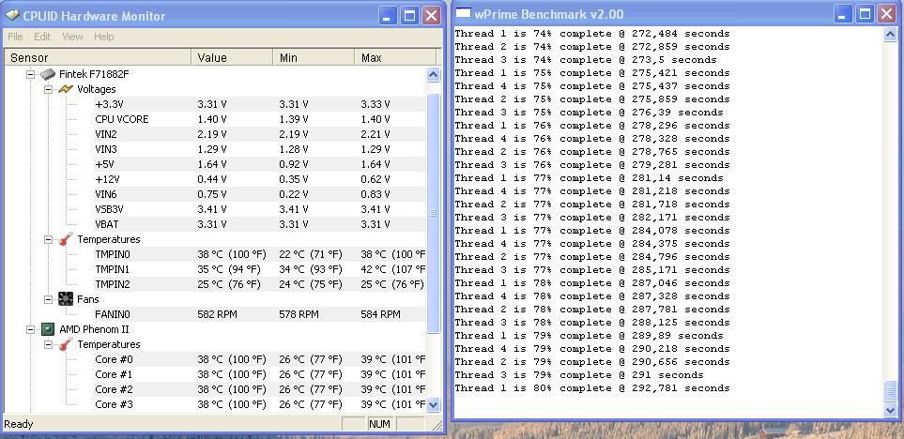Image resolution: width=904 pixels, height=439 pixels.
Task: Select the VIN2 voltage row
Action: click(x=258, y=134)
